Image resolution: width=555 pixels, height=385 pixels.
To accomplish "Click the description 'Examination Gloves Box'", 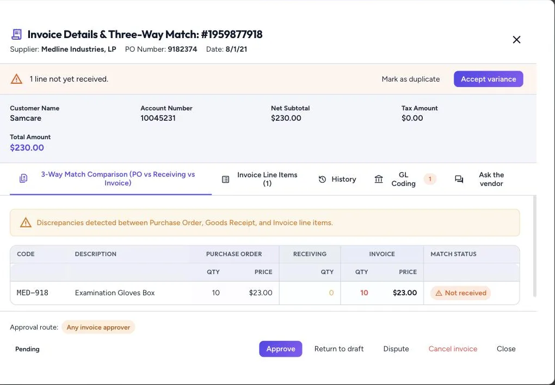I will pyautogui.click(x=115, y=293).
